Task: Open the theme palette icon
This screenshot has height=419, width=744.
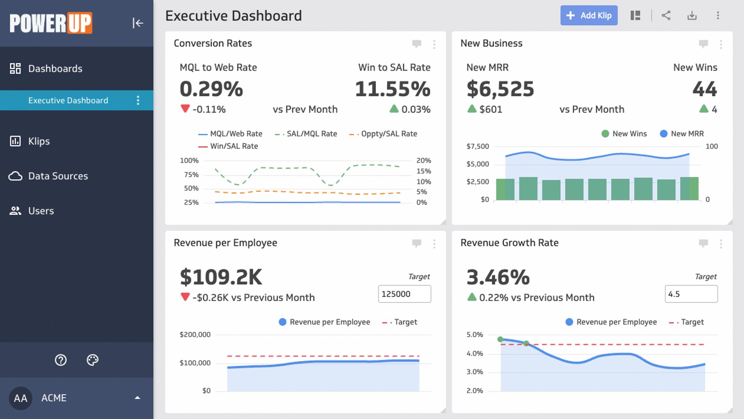Action: pos(92,360)
